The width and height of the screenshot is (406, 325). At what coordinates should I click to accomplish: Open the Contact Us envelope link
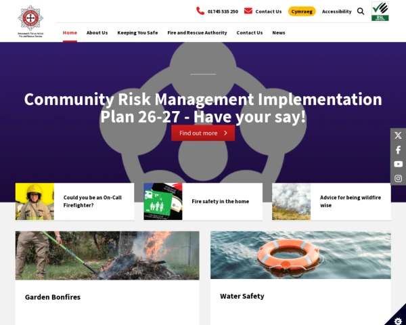tap(263, 12)
